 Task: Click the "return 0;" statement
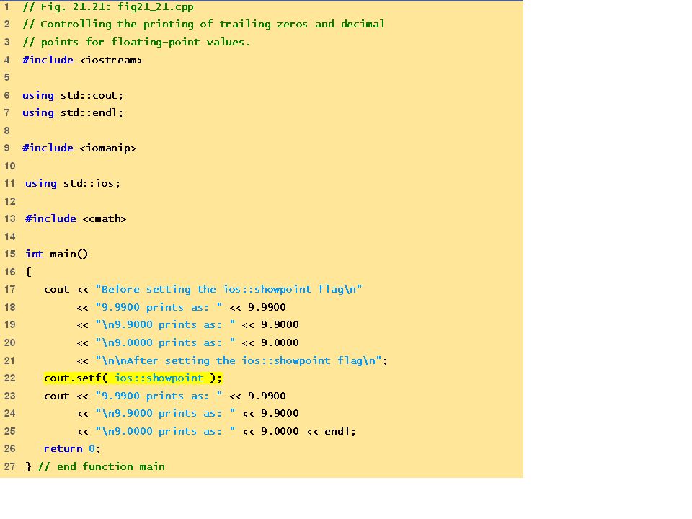72,449
